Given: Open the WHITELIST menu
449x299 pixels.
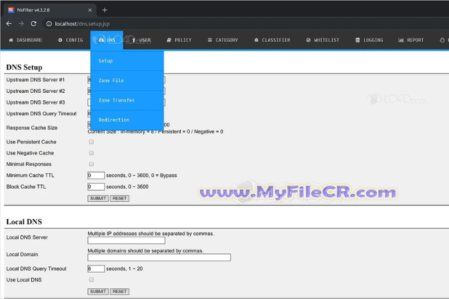Looking at the screenshot, I should [x=323, y=40].
